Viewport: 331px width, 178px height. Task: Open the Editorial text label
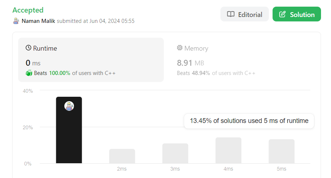pos(250,14)
